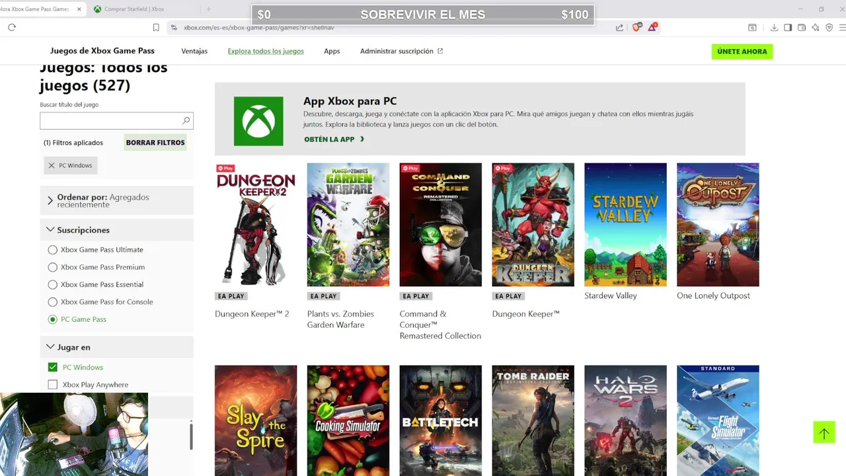This screenshot has width=846, height=476.
Task: Collapse the Suscripciones section
Action: (x=116, y=230)
